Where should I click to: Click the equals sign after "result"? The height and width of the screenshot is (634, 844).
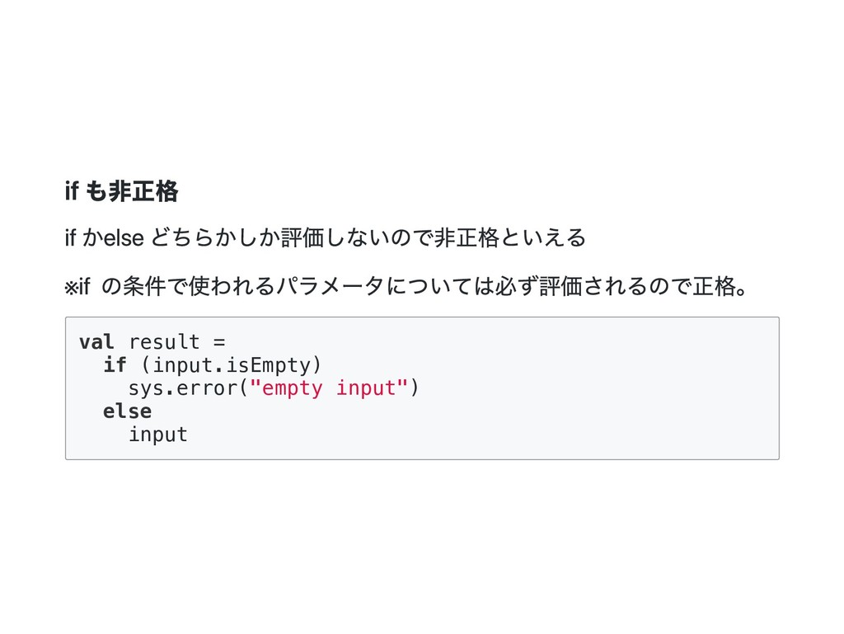[218, 341]
